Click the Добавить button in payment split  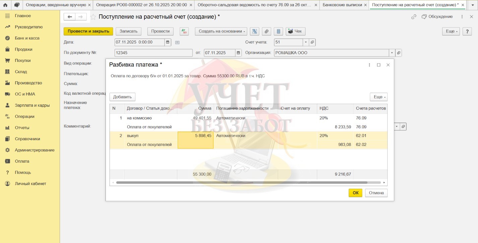click(122, 97)
